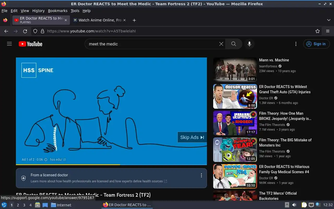Visit the hss.edu advertiser link
Screen dimensions: 334x209
58,160
